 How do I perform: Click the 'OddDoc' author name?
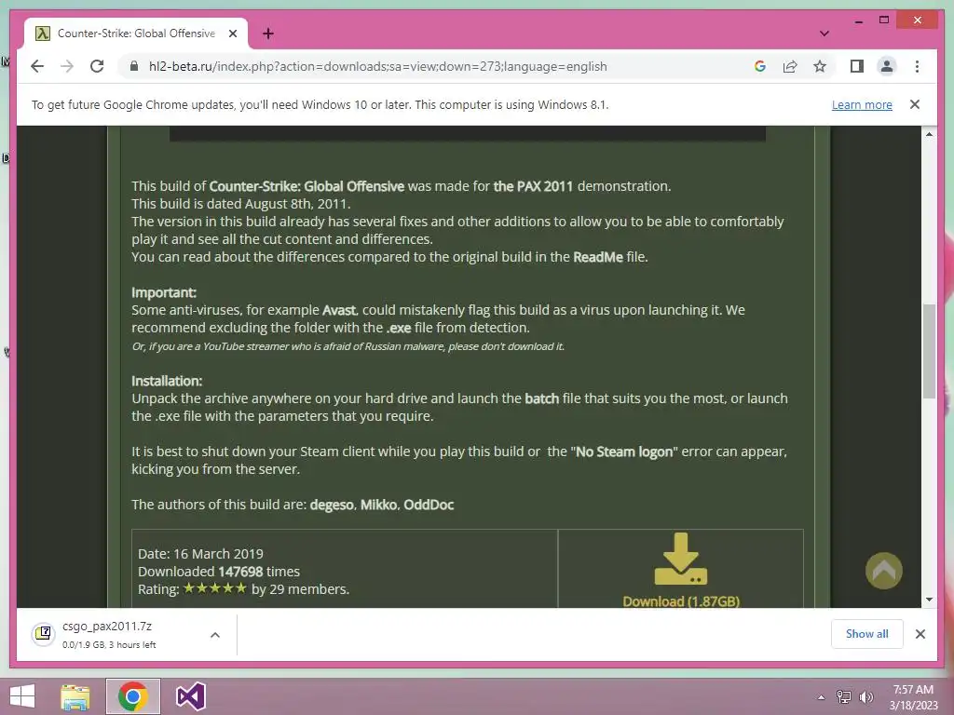429,505
